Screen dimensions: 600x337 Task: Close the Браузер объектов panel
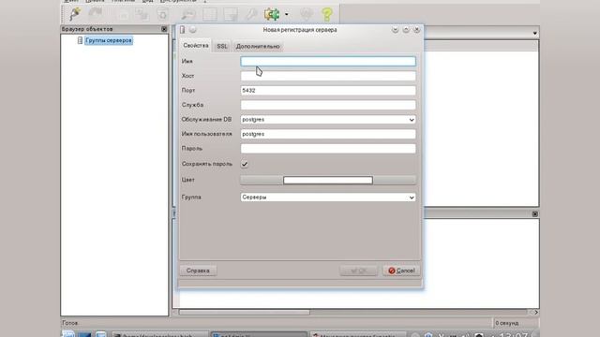tap(164, 29)
